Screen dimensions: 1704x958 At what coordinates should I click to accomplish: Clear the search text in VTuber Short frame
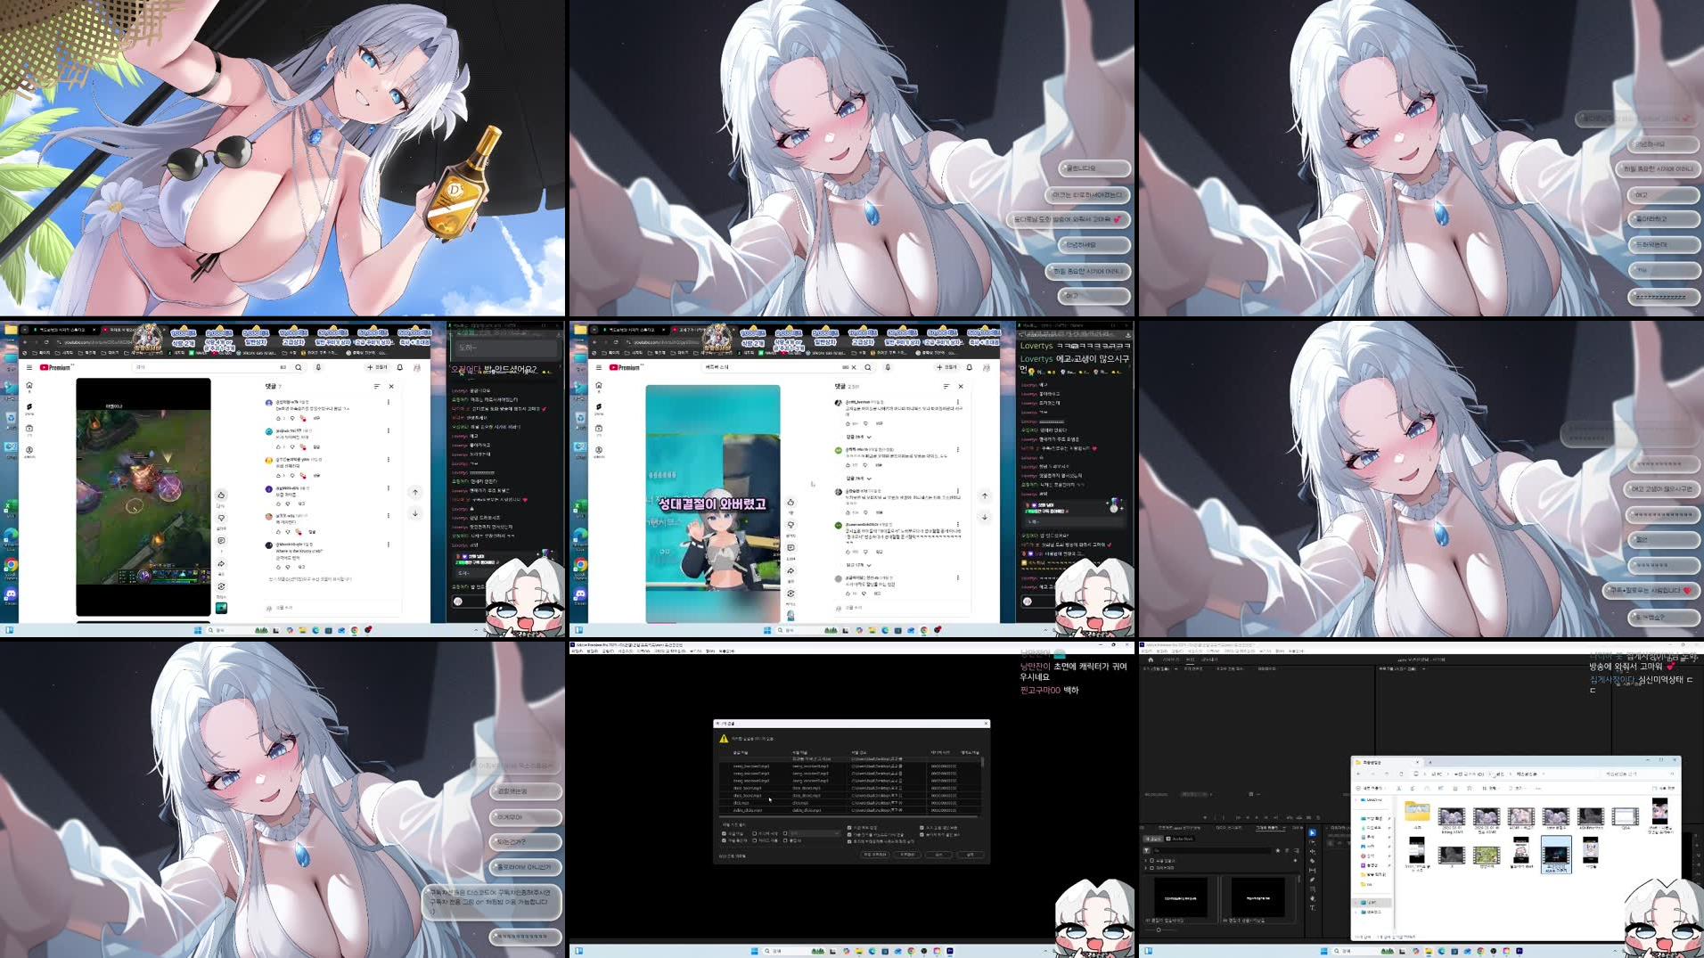(854, 367)
